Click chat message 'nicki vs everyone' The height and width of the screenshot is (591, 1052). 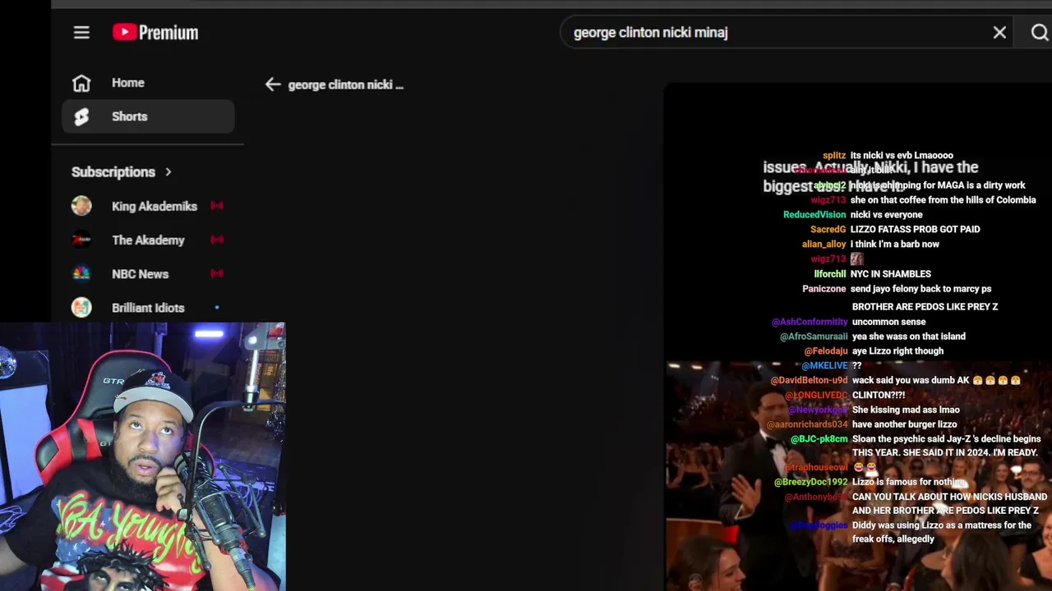[887, 214]
